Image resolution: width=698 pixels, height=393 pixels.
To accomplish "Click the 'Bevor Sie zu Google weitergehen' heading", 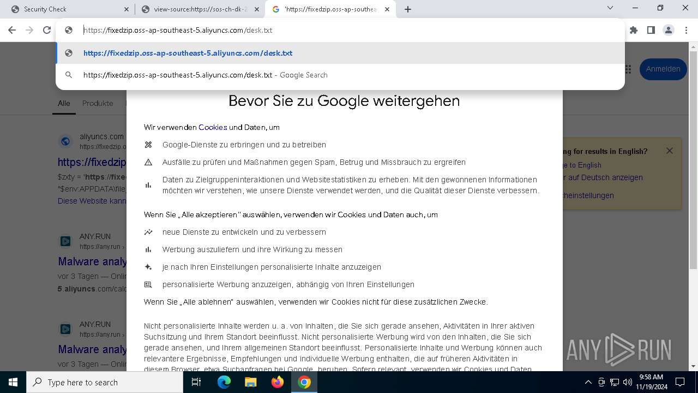I will (344, 101).
